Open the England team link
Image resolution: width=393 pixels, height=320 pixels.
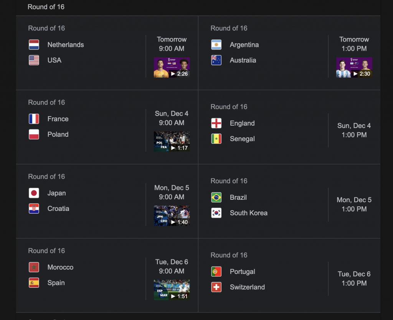pos(242,123)
